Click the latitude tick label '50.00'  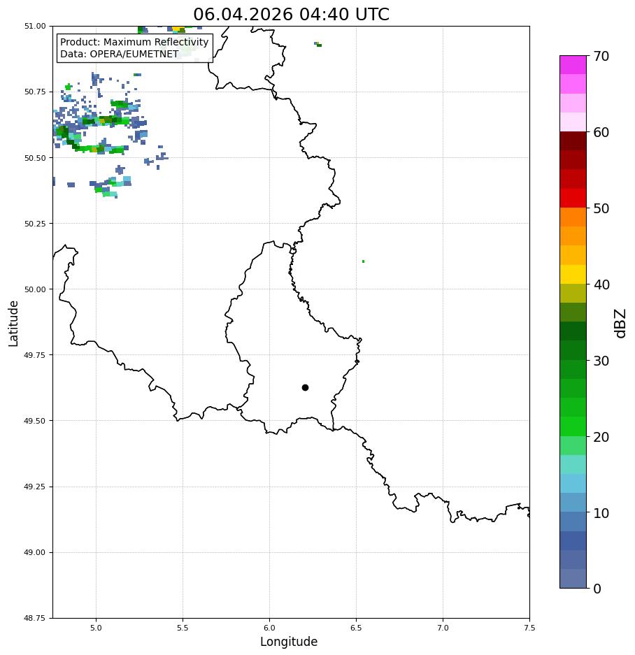click(x=35, y=289)
